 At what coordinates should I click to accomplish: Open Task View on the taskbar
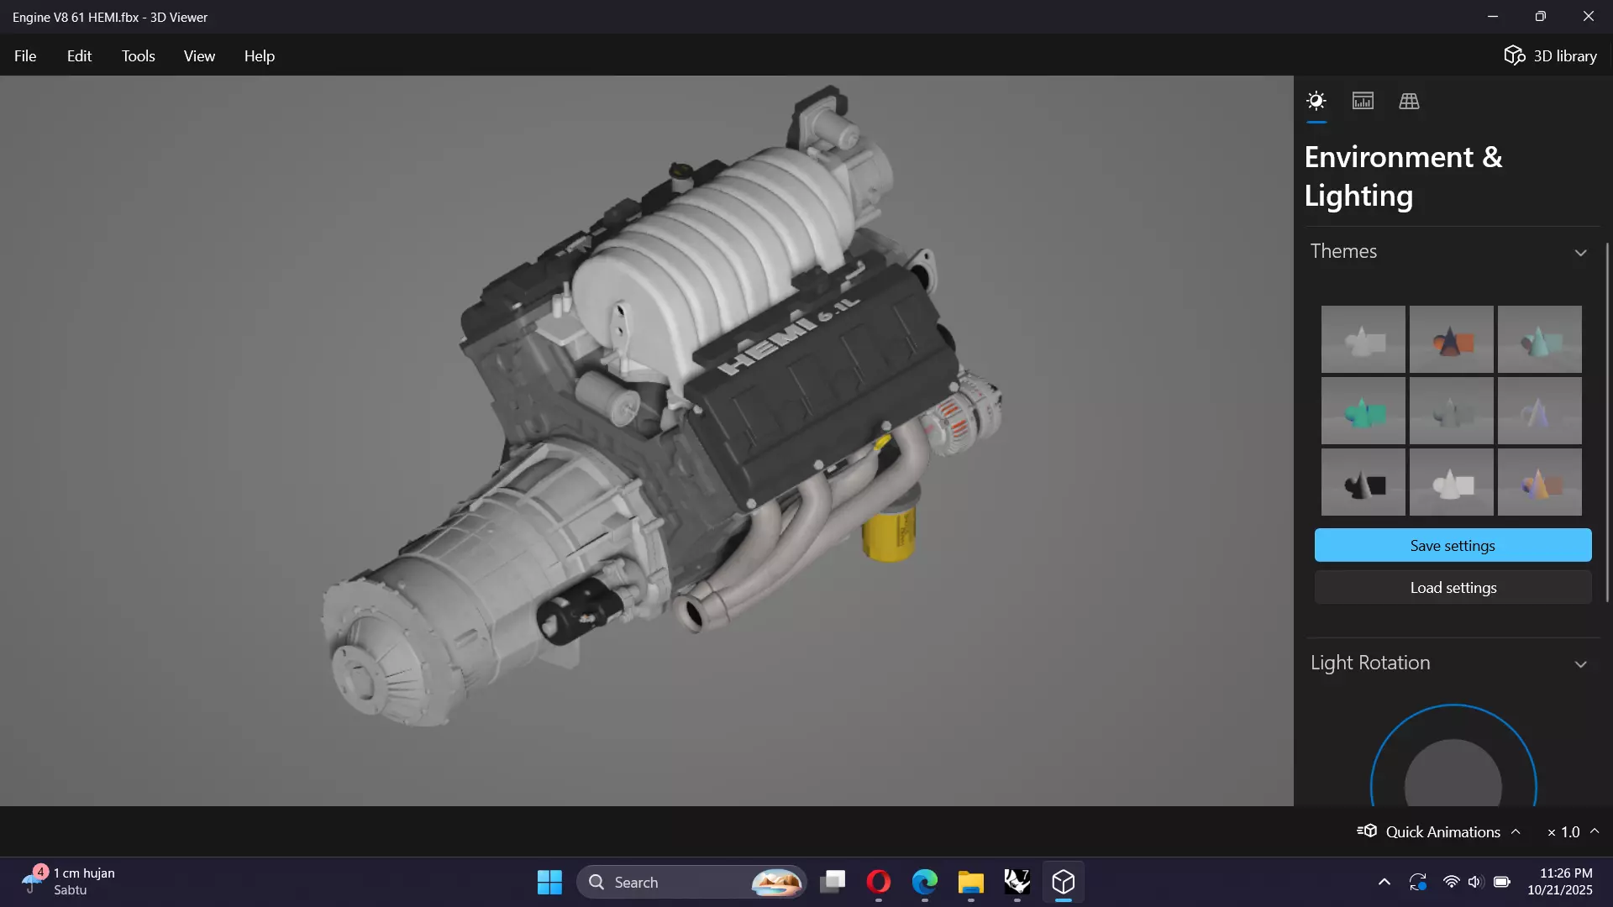click(x=833, y=882)
